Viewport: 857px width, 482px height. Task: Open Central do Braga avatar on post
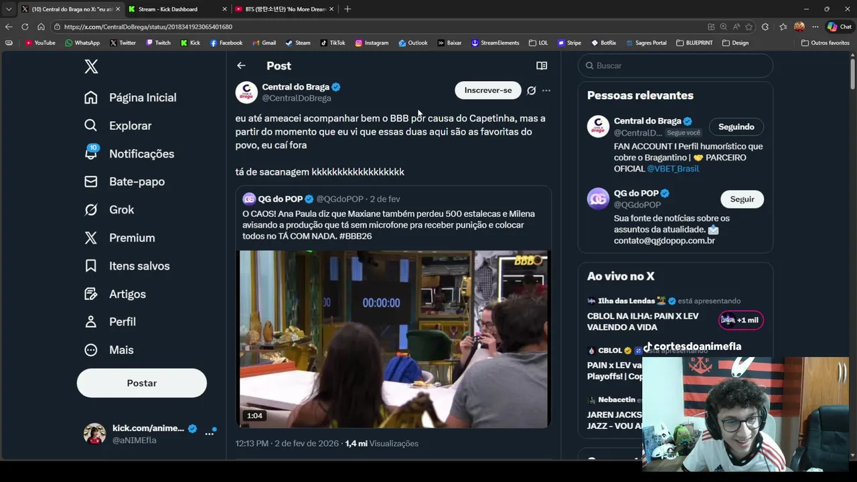tap(246, 92)
